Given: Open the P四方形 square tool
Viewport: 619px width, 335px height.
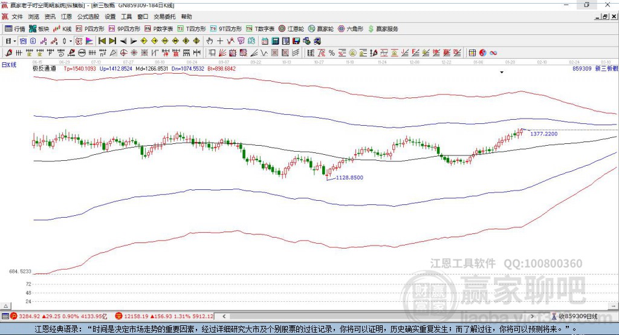Looking at the screenshot, I should point(90,29).
